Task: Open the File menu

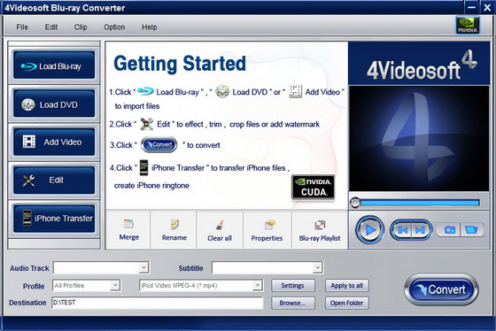Action: [22, 27]
